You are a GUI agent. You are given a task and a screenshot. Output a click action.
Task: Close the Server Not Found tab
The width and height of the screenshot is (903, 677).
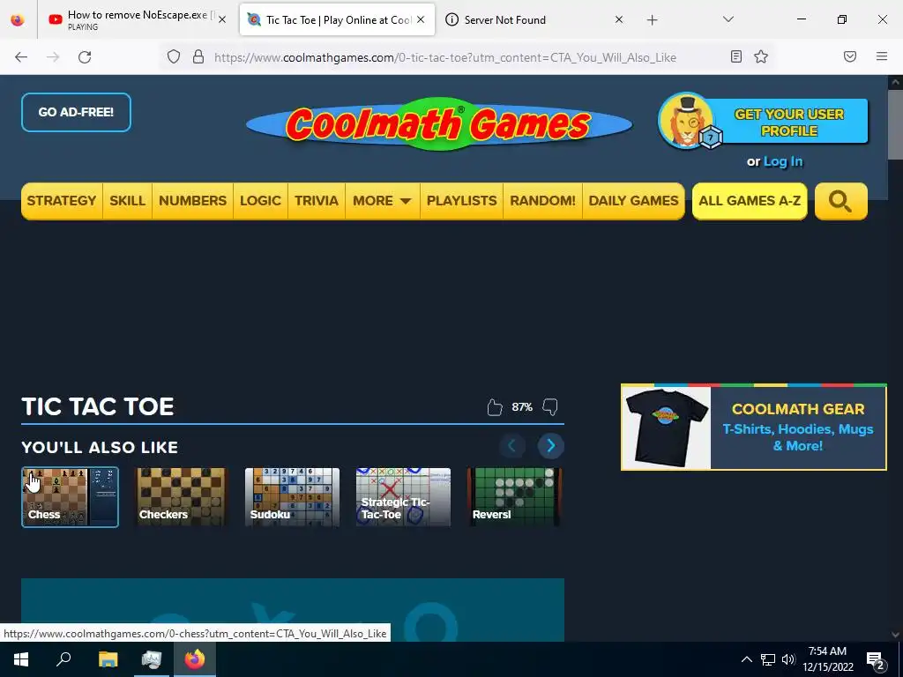pos(619,19)
